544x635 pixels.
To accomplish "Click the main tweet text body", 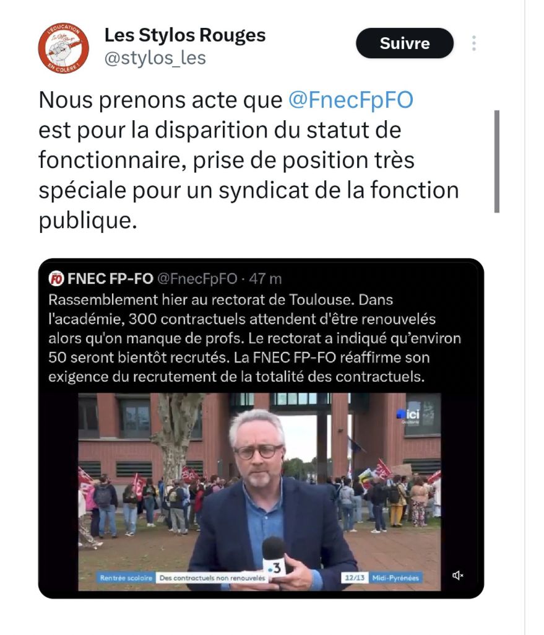I will (x=249, y=160).
